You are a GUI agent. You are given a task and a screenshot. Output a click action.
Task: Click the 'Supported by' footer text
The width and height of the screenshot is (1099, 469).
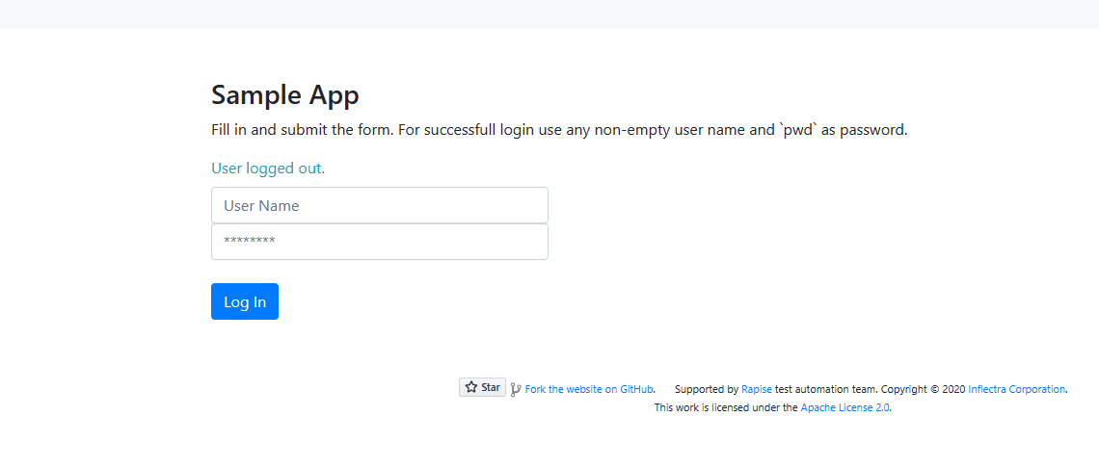click(x=707, y=389)
